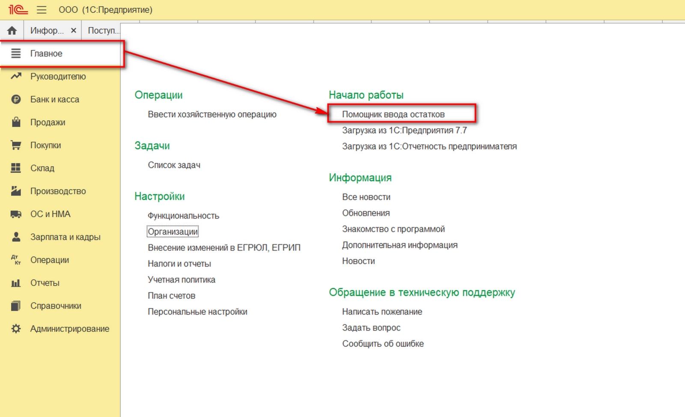Close the Инфор... tab
Image resolution: width=685 pixels, height=417 pixels.
(74, 30)
